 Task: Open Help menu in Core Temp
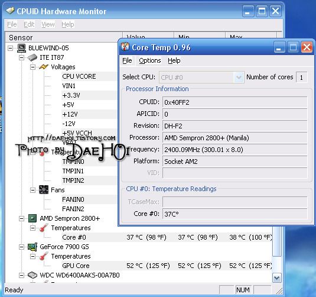tap(174, 60)
